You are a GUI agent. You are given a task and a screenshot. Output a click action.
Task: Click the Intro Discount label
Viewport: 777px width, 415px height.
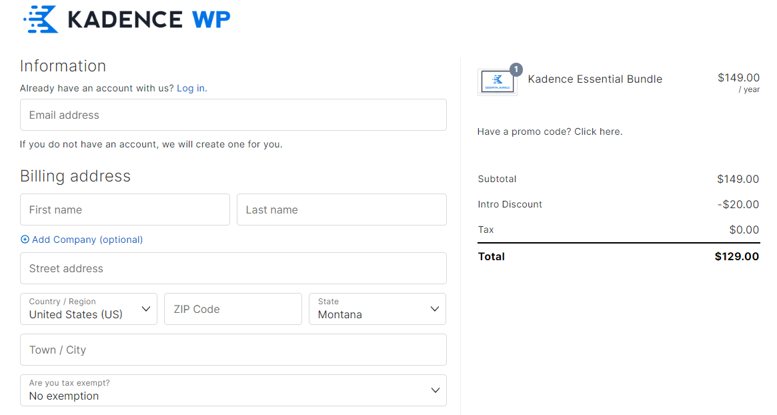click(510, 204)
